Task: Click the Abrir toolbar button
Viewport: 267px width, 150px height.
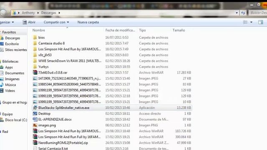Action: [29, 22]
